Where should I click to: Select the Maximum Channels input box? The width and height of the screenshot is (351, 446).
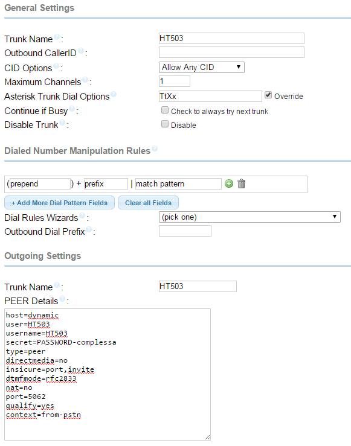(x=175, y=81)
